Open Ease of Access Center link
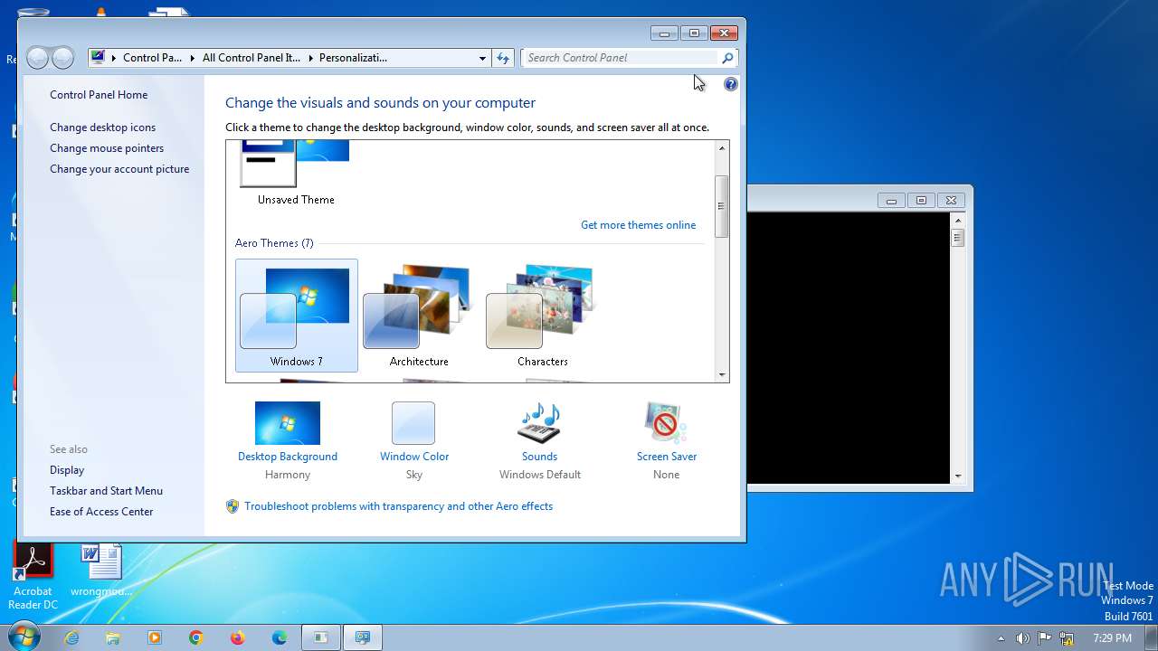This screenshot has height=651, width=1158. click(101, 512)
